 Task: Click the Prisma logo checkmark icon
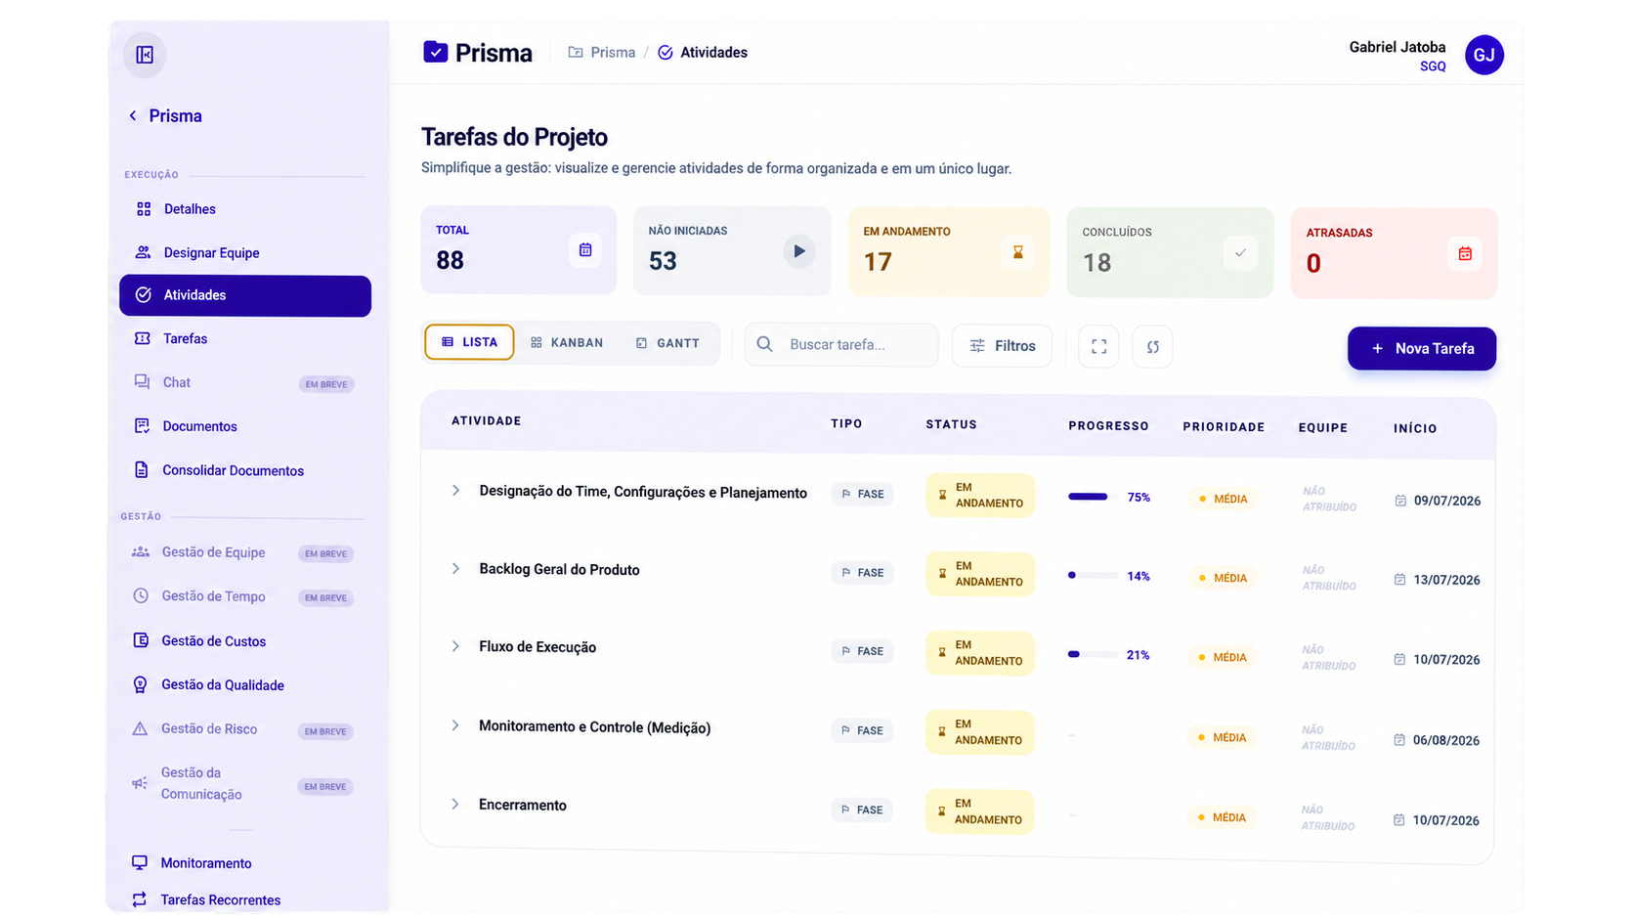point(435,52)
